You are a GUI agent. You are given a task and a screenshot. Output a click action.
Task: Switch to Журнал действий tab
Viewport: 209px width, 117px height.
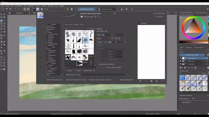point(199,48)
